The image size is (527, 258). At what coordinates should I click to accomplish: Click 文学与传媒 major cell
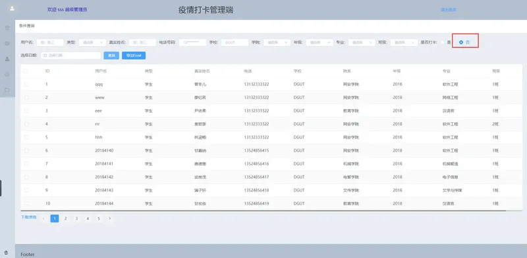coord(452,190)
